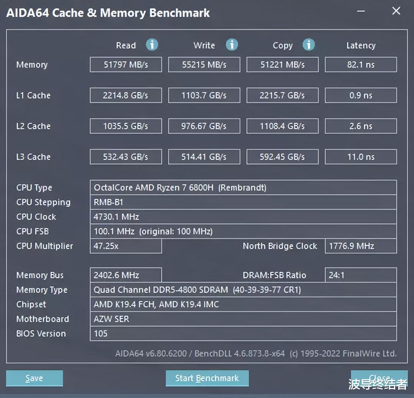This screenshot has width=414, height=398.
Task: Click the Memory Latency value 82.1 ns
Action: pos(361,65)
